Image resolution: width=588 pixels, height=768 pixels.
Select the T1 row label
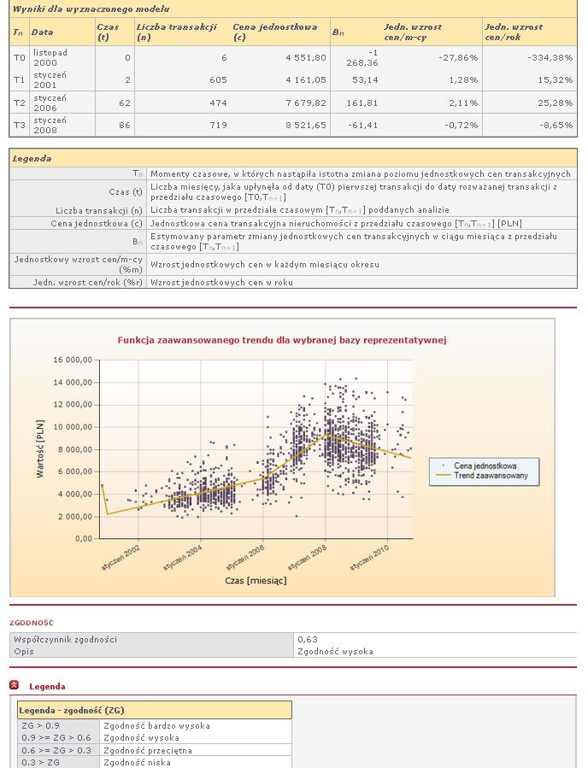(19, 79)
